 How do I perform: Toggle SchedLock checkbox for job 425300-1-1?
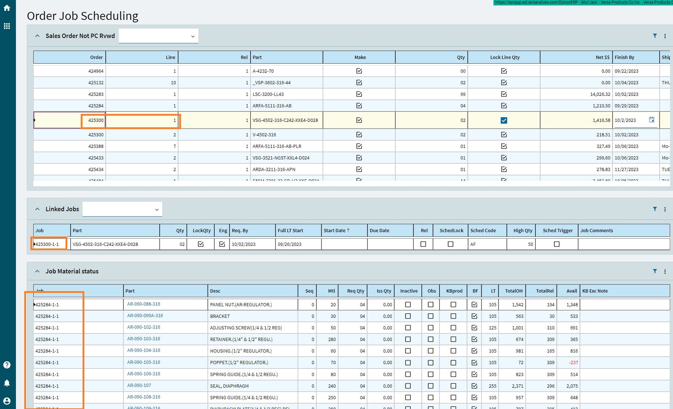click(450, 244)
